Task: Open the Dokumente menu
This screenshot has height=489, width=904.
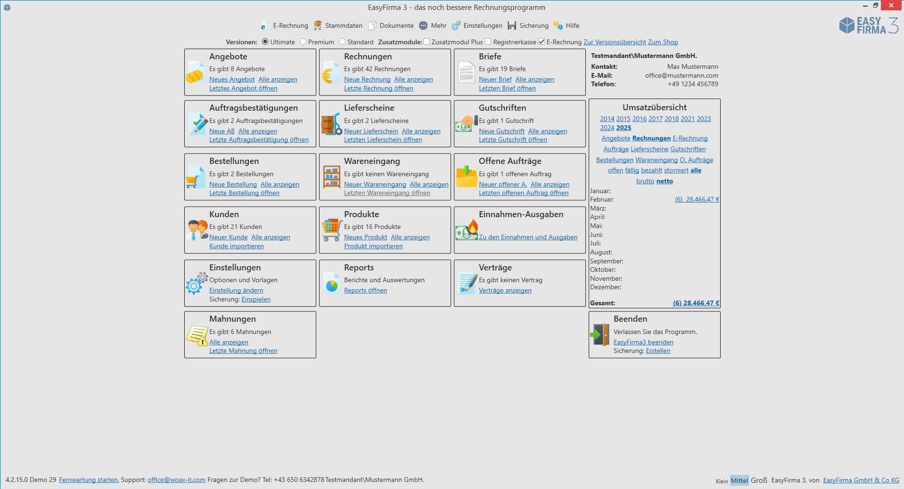Action: click(x=391, y=25)
